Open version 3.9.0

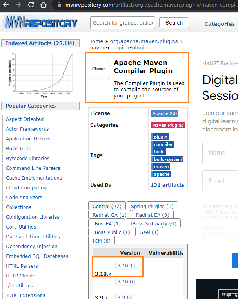124,297
